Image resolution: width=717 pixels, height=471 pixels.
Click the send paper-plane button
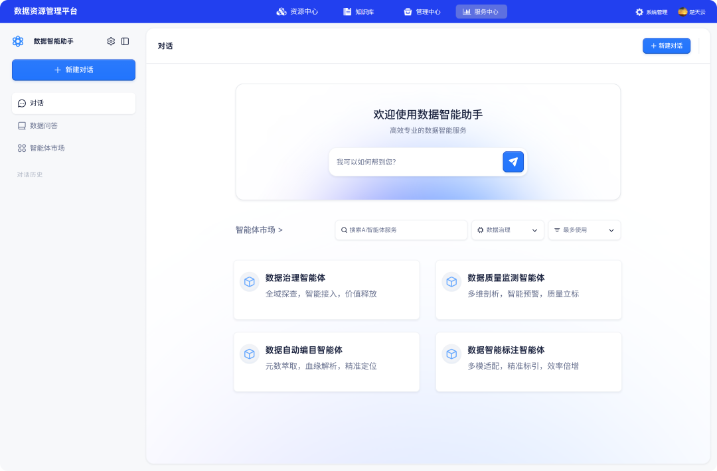[x=513, y=162]
